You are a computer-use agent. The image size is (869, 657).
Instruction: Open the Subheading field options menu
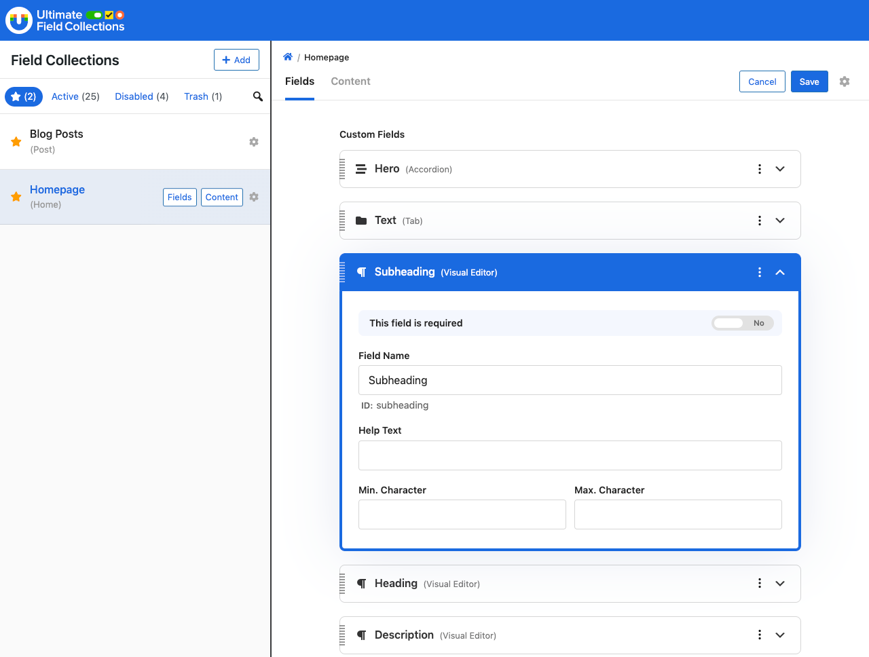pyautogui.click(x=760, y=272)
